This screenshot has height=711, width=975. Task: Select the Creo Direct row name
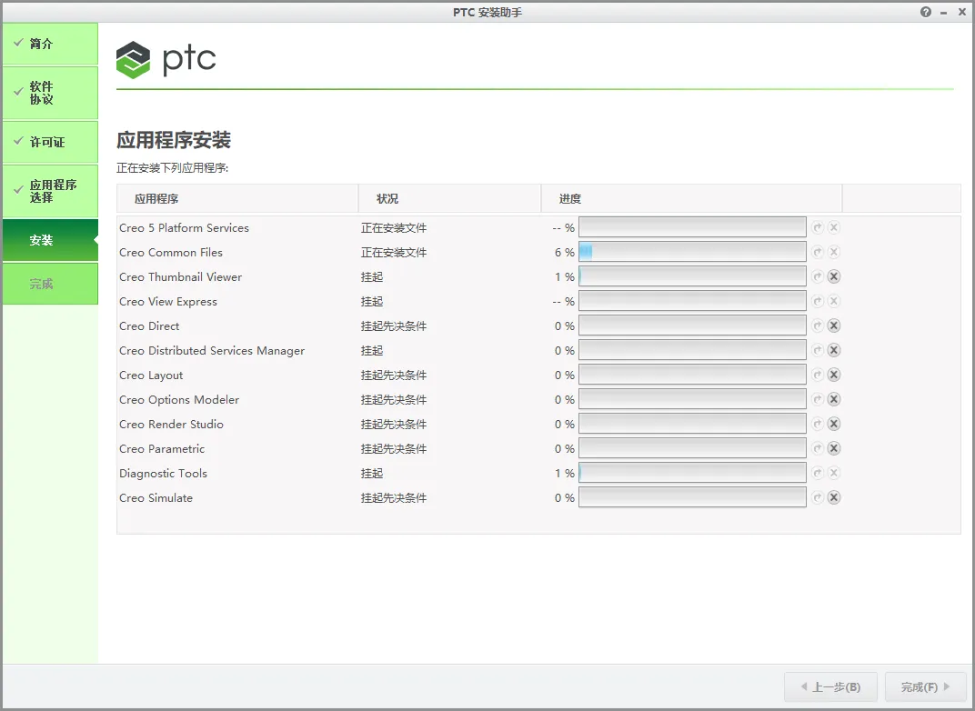point(149,326)
